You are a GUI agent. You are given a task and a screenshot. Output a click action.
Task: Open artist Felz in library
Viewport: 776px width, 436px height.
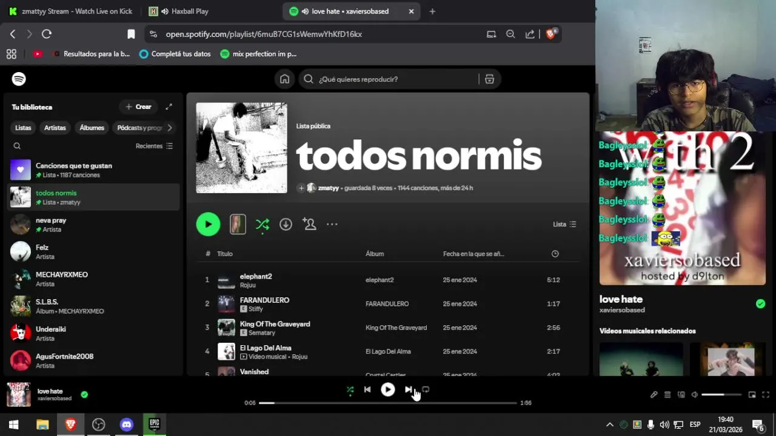click(x=94, y=251)
